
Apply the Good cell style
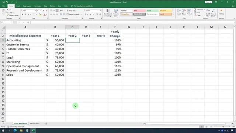click(152, 11)
